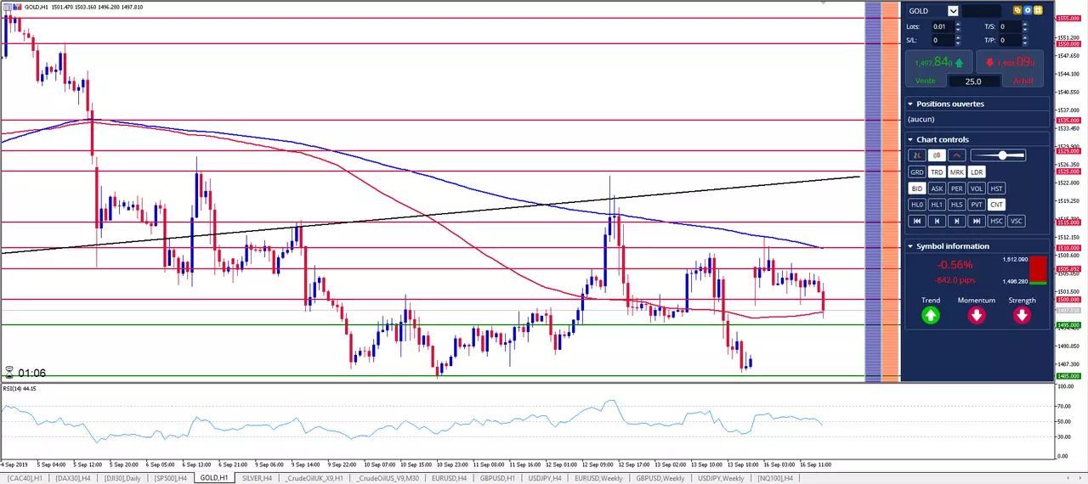Open the blue settings gear icon
The height and width of the screenshot is (484, 1088).
[x=1028, y=10]
